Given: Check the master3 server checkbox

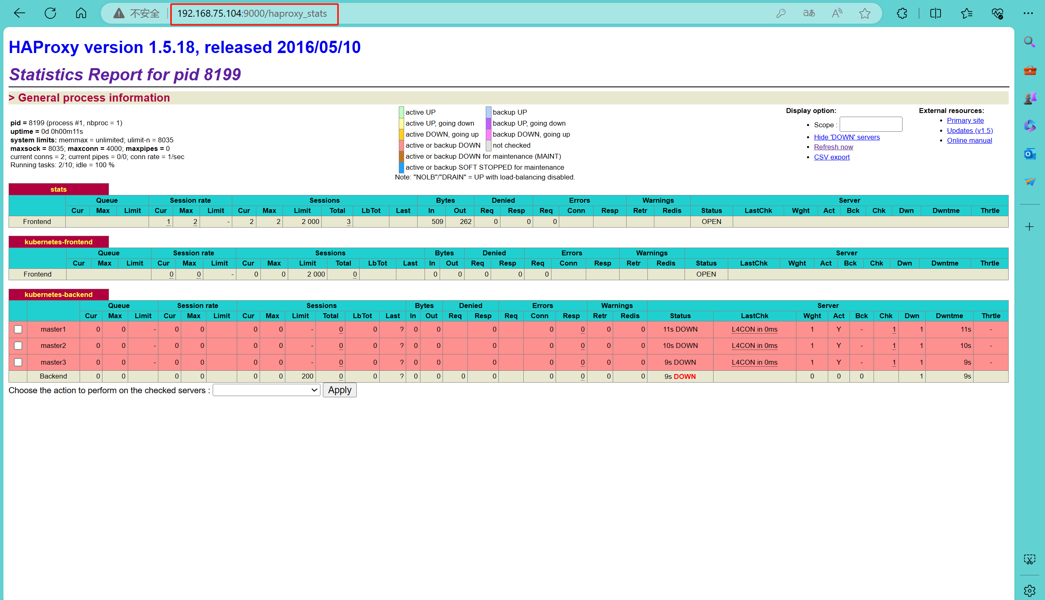Looking at the screenshot, I should [18, 362].
